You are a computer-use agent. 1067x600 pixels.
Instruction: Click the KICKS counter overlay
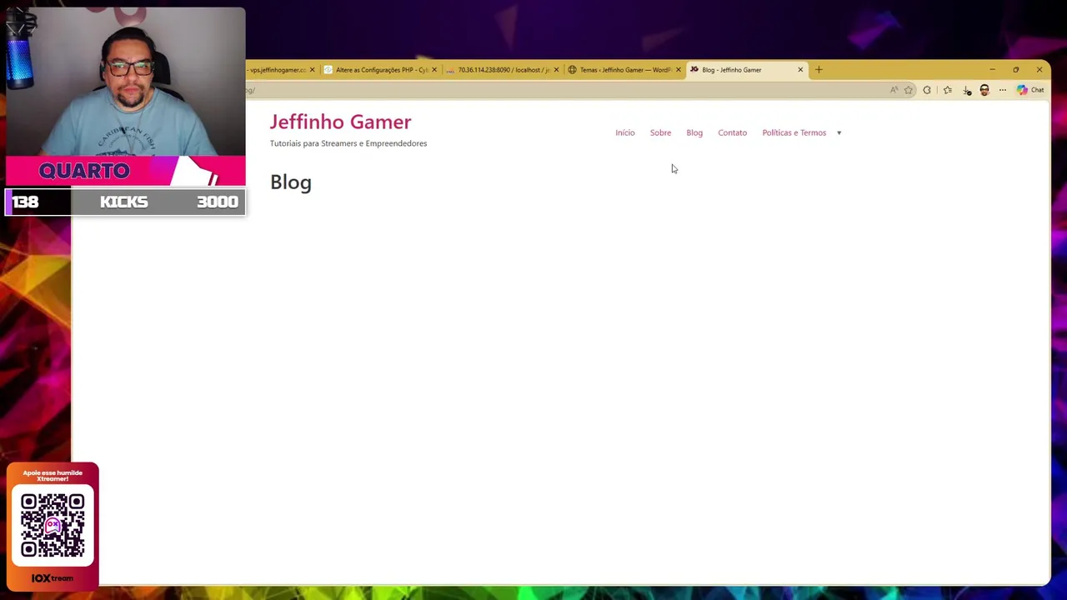(x=125, y=202)
